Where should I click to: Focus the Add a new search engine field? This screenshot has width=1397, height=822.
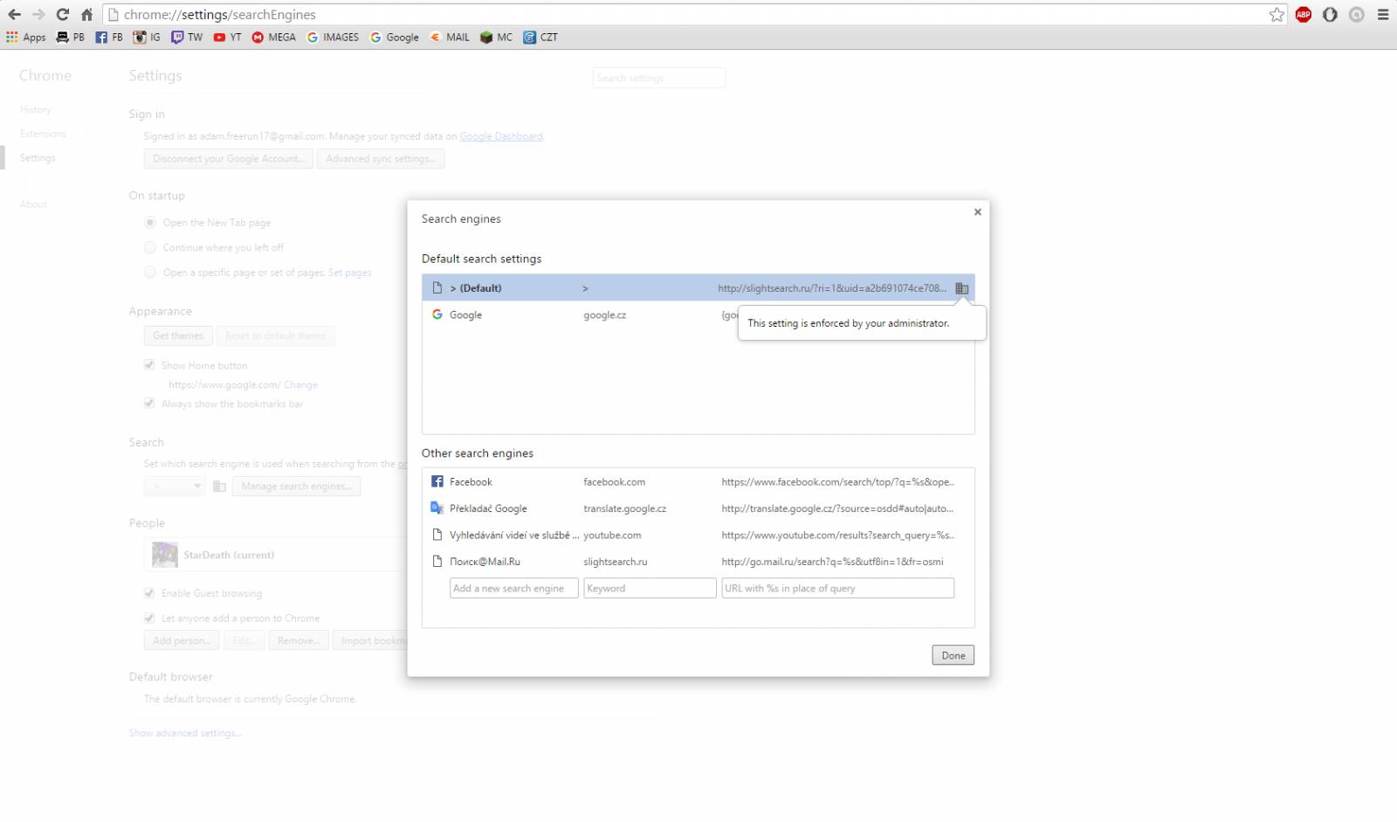[x=513, y=588]
